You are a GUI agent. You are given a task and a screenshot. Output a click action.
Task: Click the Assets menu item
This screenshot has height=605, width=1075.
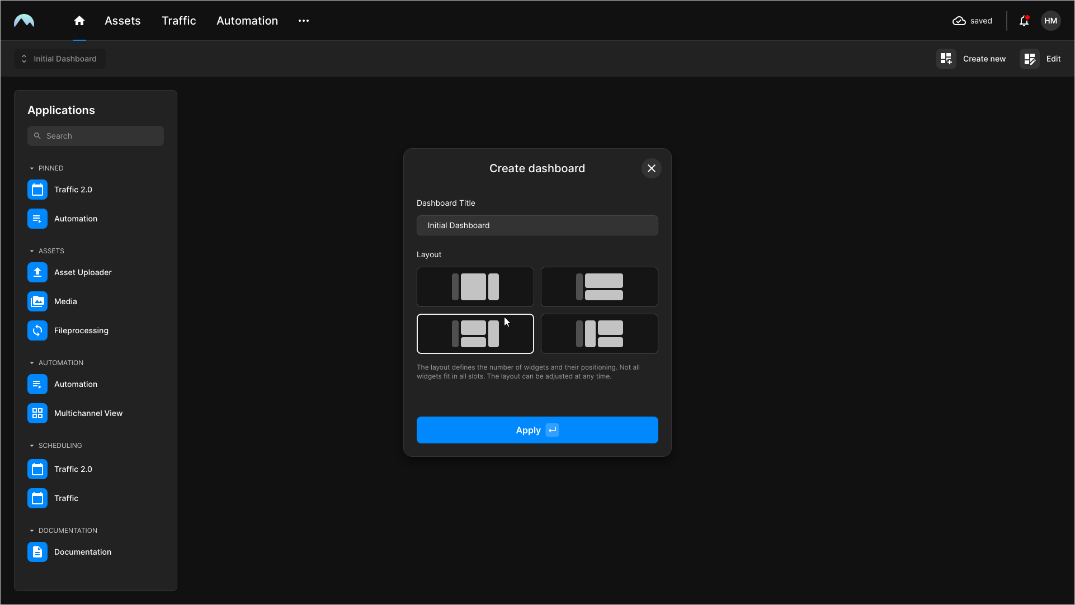pos(122,21)
